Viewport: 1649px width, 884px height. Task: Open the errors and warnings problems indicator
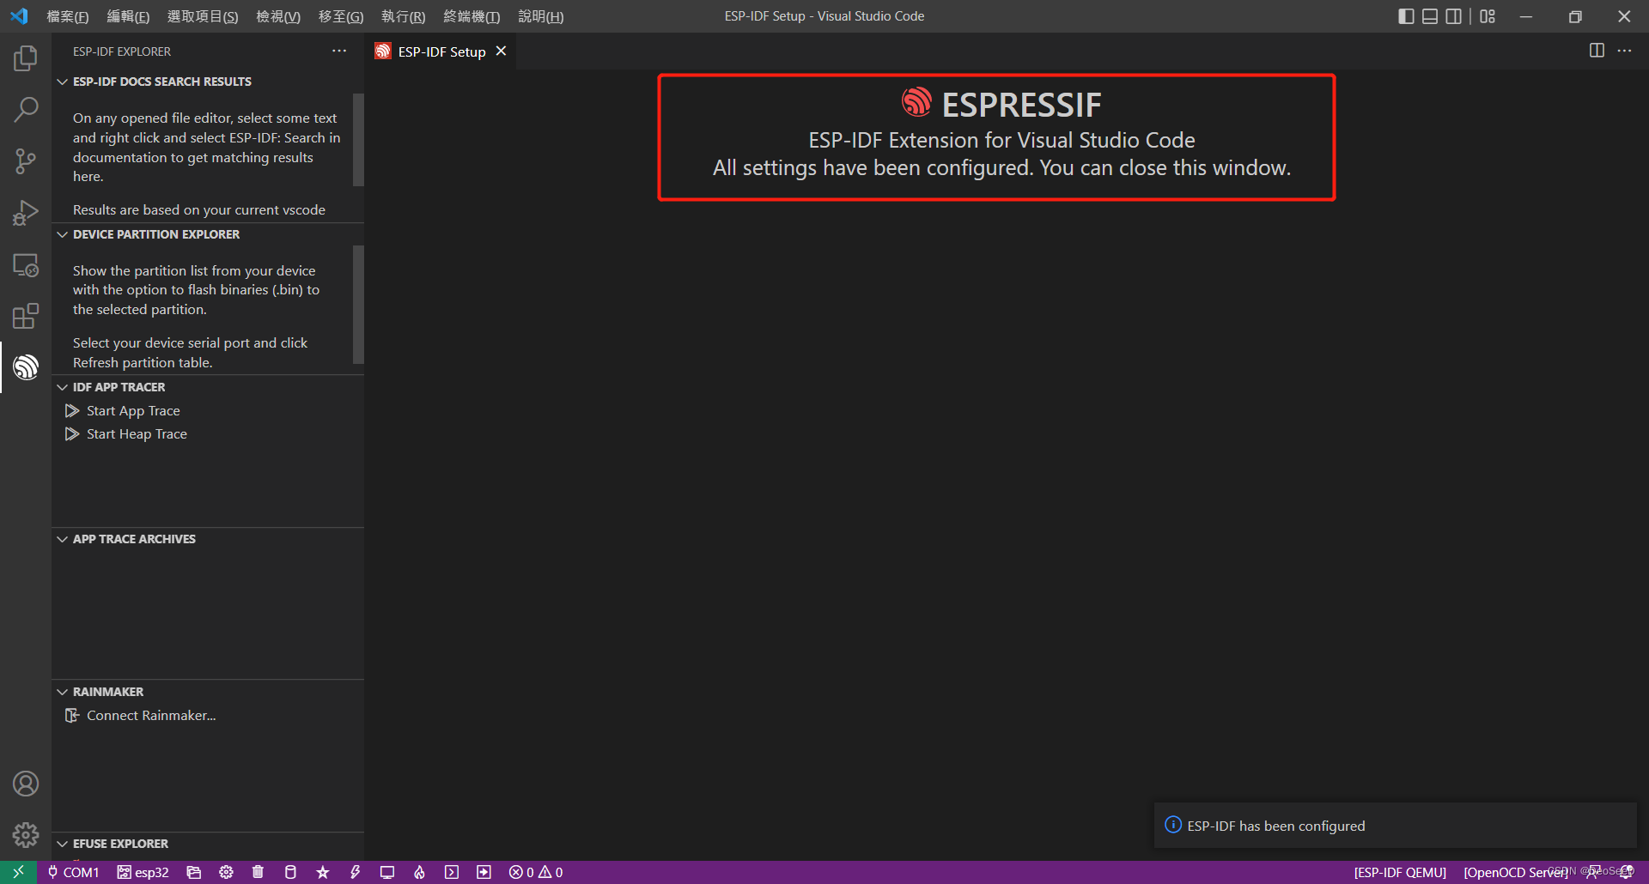(x=536, y=872)
